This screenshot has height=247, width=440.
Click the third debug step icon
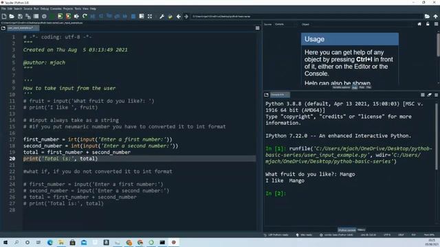118,16
